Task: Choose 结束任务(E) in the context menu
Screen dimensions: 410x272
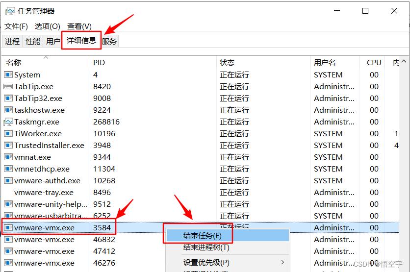Action: pyautogui.click(x=228, y=236)
